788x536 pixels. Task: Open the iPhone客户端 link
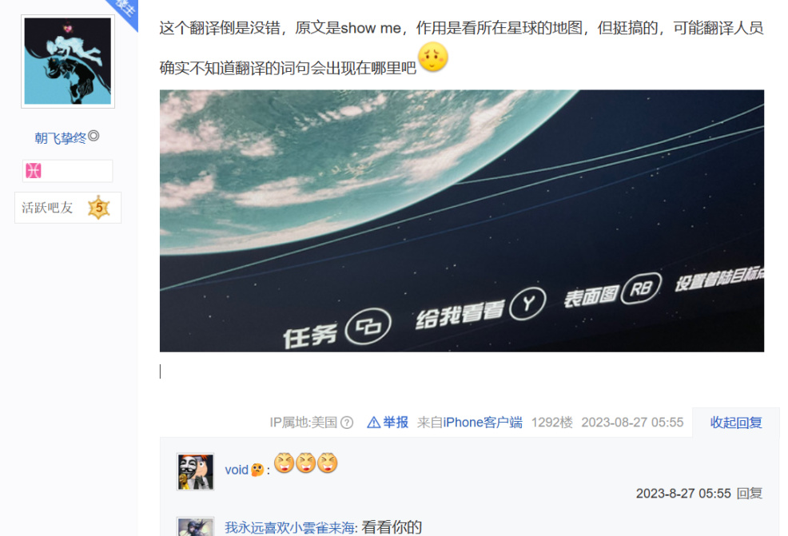coord(483,423)
